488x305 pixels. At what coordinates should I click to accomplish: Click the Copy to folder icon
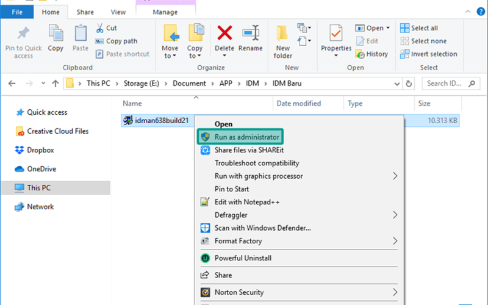tap(196, 33)
